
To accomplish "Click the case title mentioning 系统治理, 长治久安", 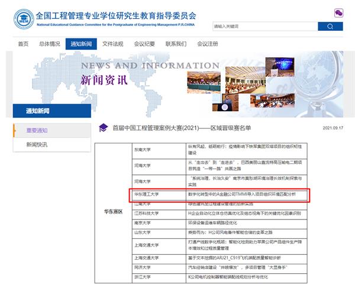I will (x=245, y=182).
